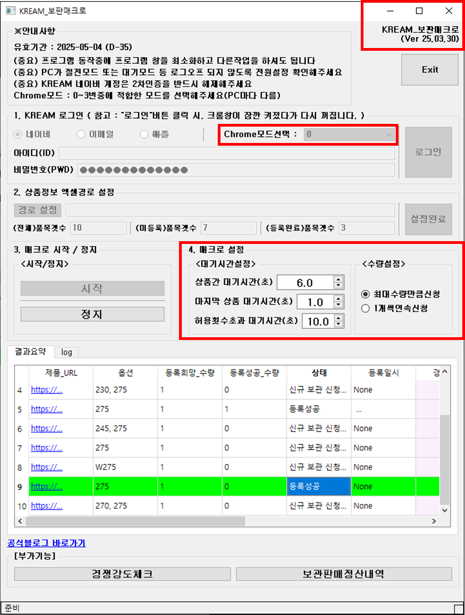Choose the 1개씩연속신청 radio option

365,308
